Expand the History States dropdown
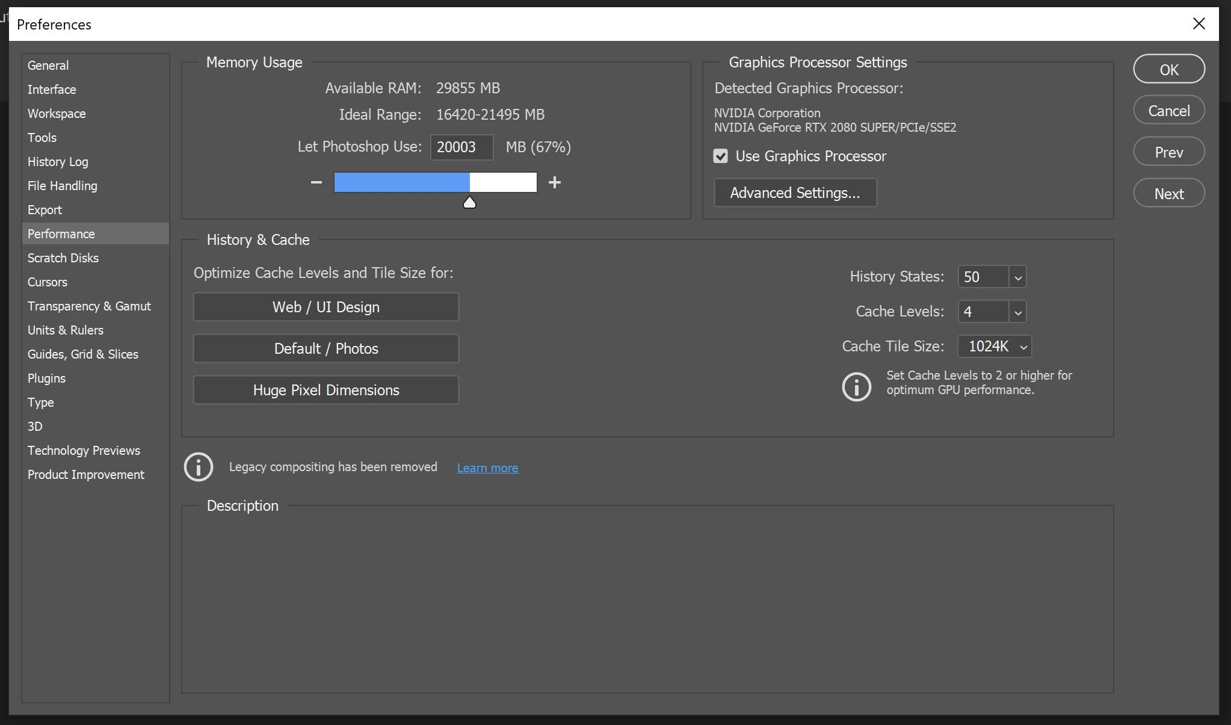1231x725 pixels. point(1017,277)
